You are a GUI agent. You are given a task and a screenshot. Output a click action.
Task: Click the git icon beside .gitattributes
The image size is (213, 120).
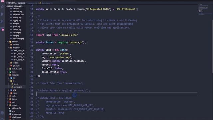[10, 117]
